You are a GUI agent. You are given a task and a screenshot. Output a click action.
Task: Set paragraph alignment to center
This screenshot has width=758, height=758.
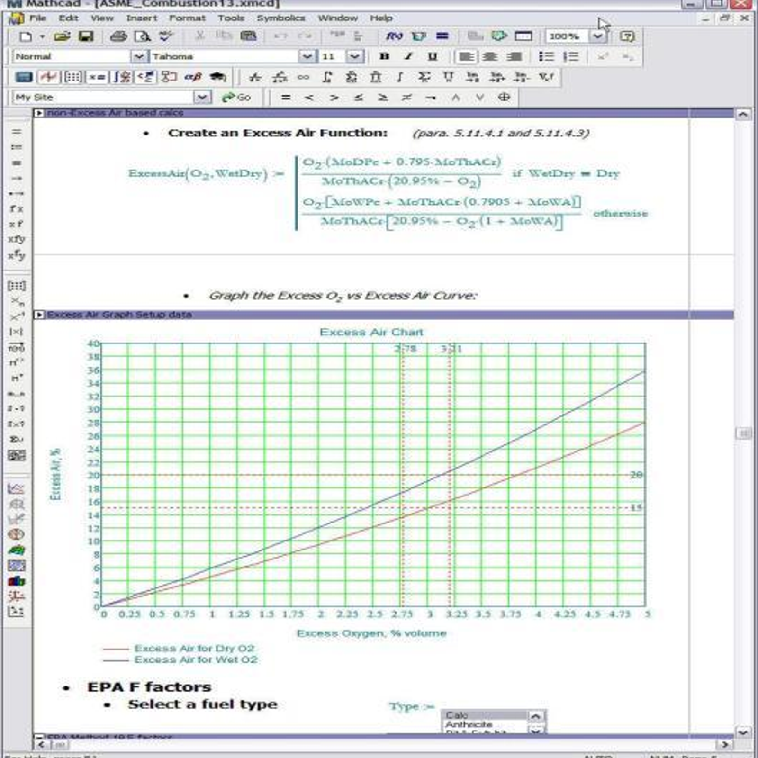490,56
